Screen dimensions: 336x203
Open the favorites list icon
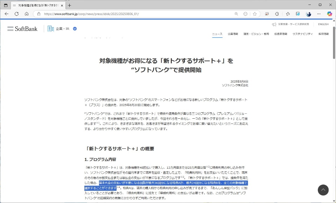pyautogui.click(x=288, y=14)
